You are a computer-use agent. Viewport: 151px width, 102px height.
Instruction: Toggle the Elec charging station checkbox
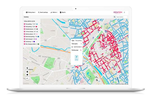pyautogui.click(x=24, y=44)
